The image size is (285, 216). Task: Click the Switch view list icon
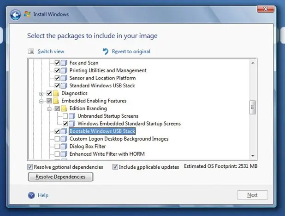pyautogui.click(x=31, y=51)
